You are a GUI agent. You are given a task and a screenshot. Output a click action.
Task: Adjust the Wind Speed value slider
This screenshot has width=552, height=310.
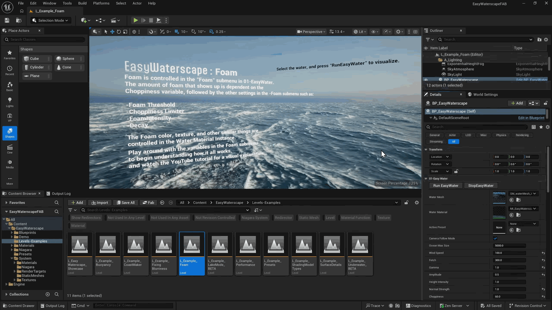tap(510, 253)
